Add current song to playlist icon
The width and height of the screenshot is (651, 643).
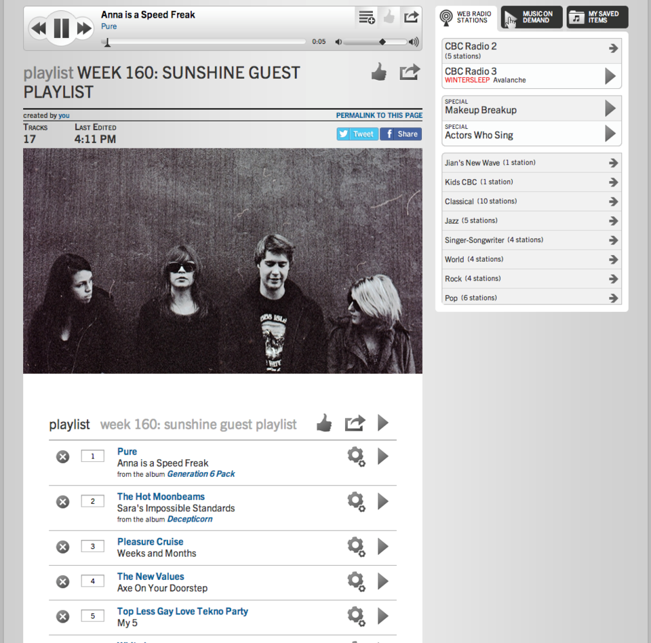(x=367, y=18)
